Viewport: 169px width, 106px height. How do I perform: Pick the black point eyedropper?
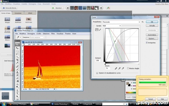(116, 68)
